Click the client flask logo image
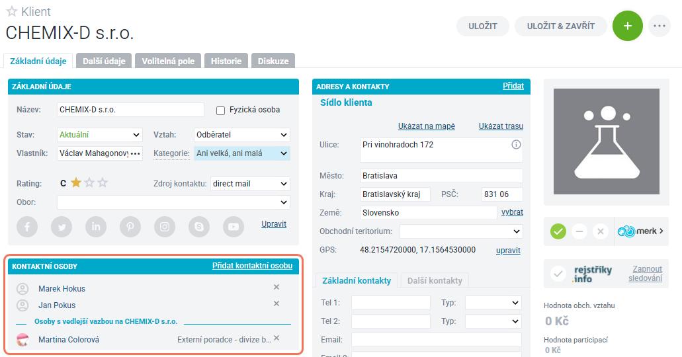The image size is (682, 357). click(x=607, y=141)
